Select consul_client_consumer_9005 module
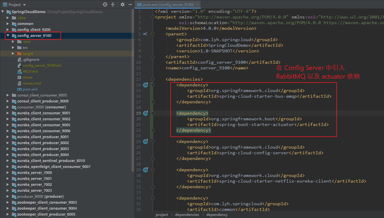This screenshot has height=218, width=384. 42,95
